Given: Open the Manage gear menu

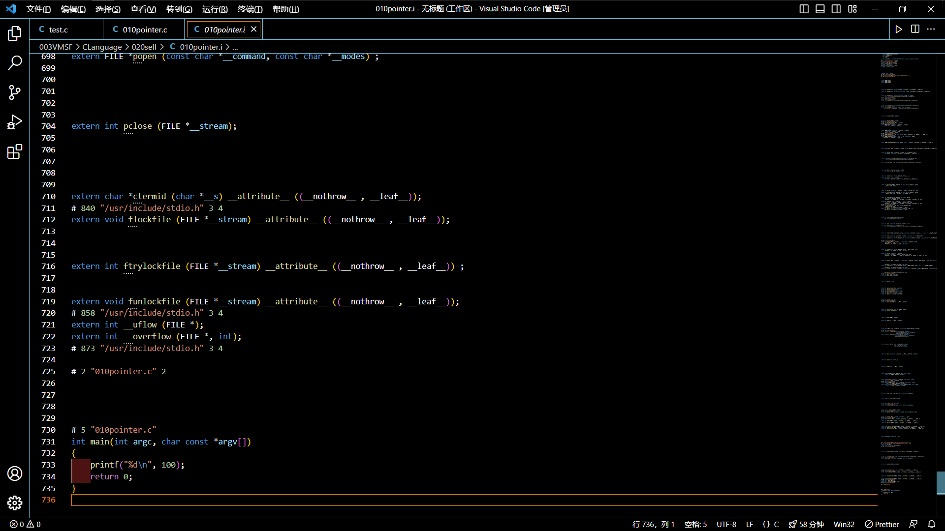Looking at the screenshot, I should (15, 502).
